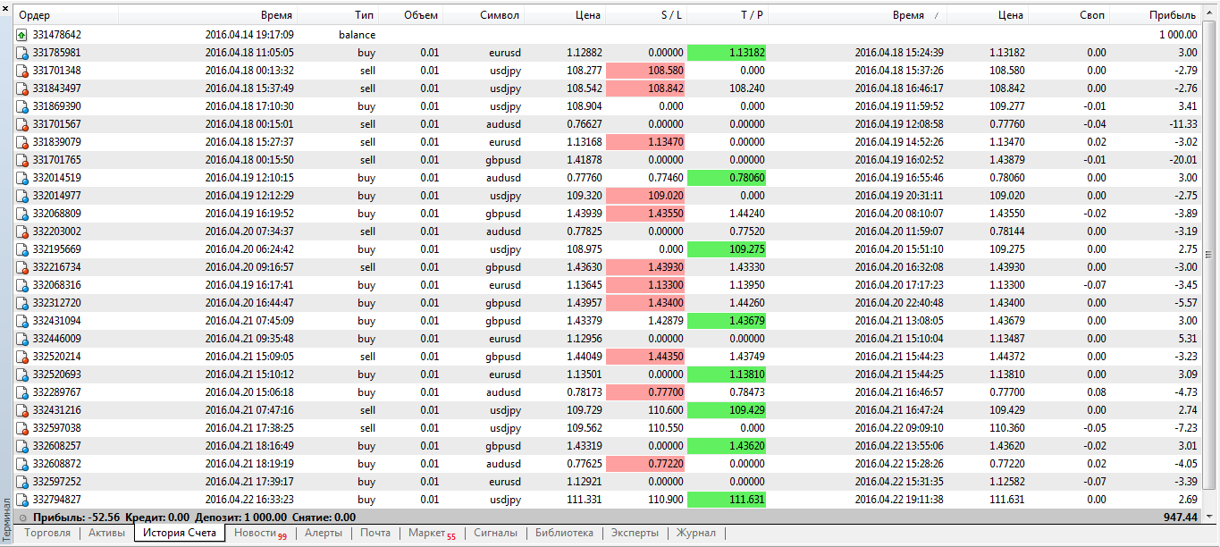
Task: Sort by the Объем column header
Action: 411,15
